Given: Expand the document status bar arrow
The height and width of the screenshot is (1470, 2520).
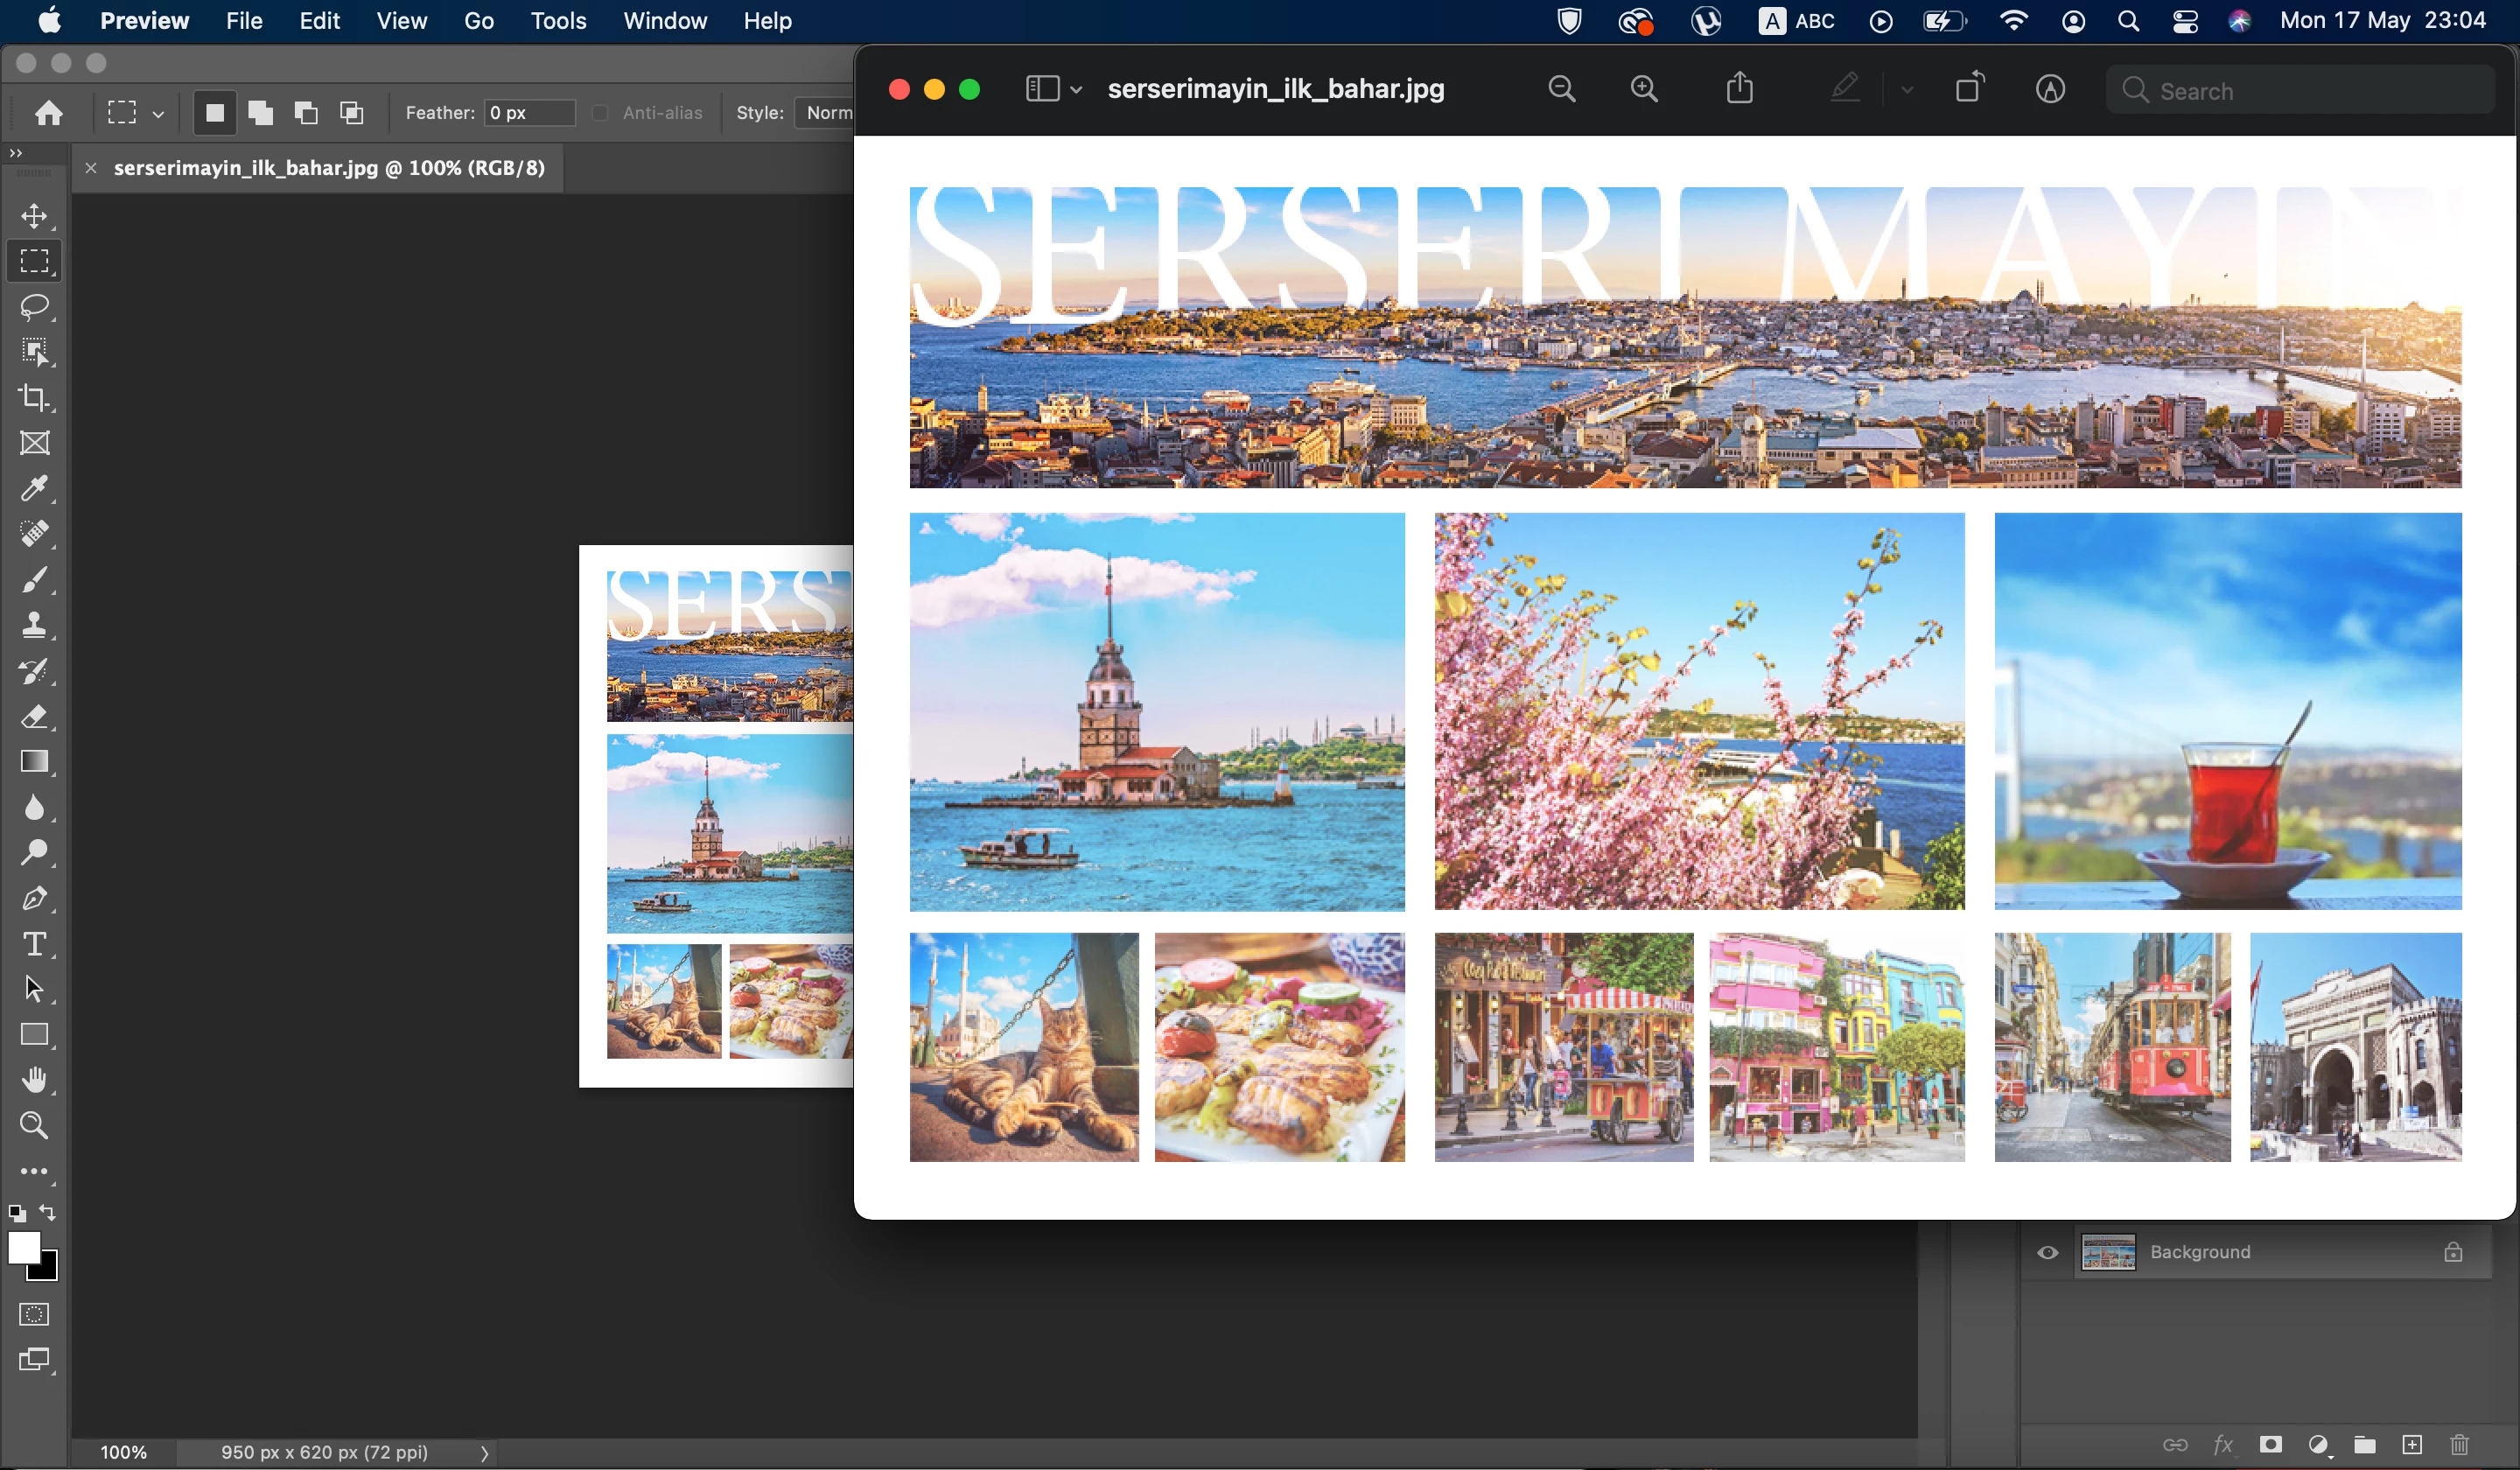Looking at the screenshot, I should click(x=485, y=1453).
